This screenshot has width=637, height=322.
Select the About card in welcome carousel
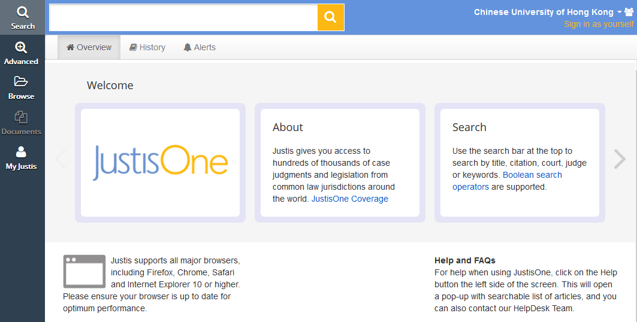point(340,163)
